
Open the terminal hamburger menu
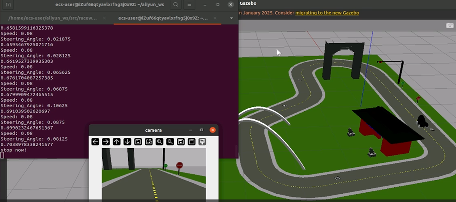click(x=189, y=5)
